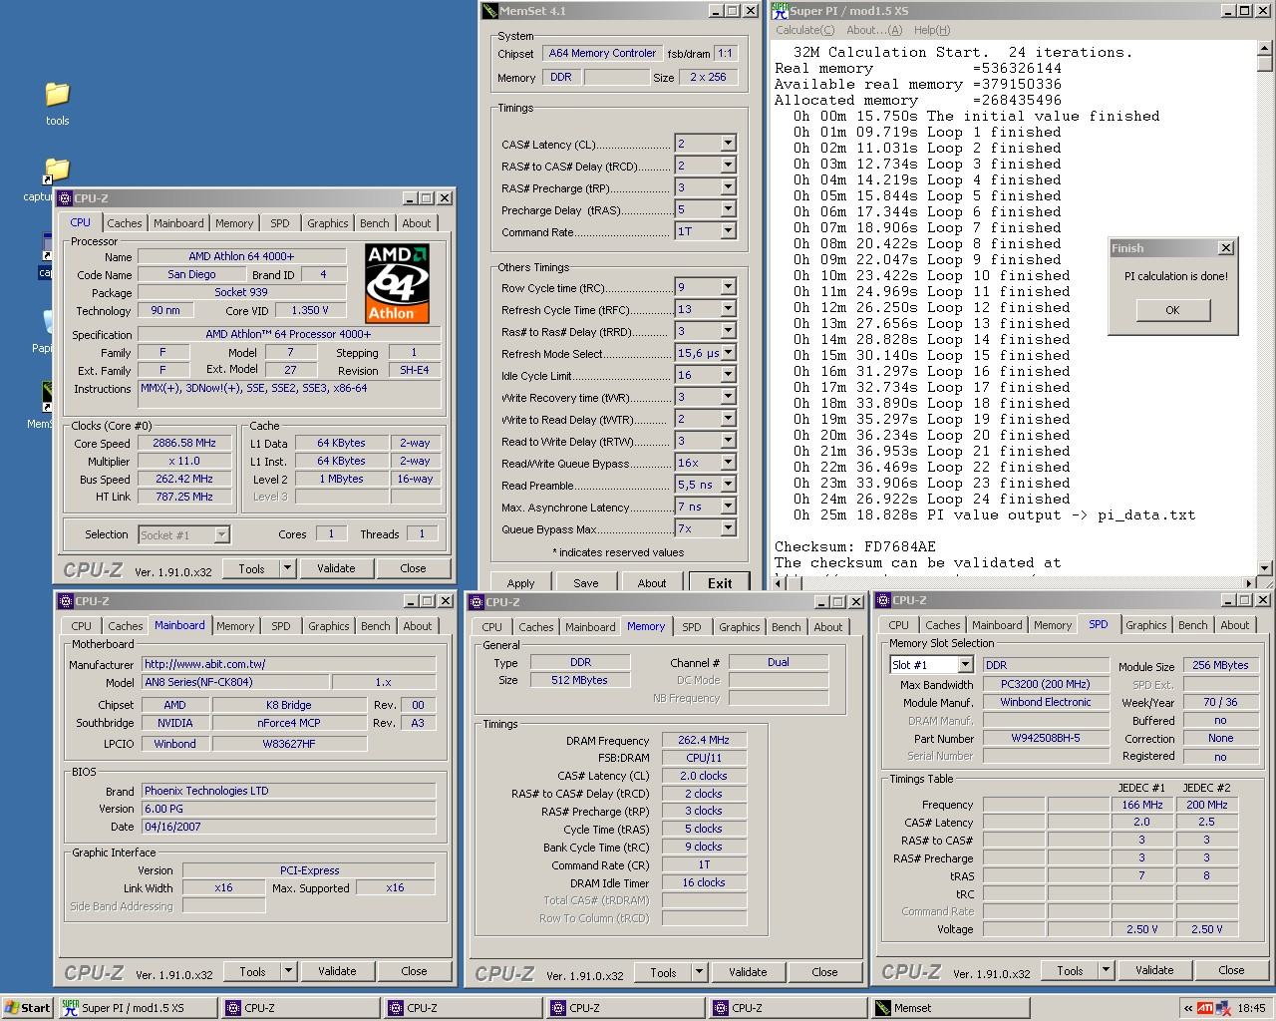Click the Super PI title bar icon
This screenshot has height=1021, width=1276.
click(x=780, y=11)
